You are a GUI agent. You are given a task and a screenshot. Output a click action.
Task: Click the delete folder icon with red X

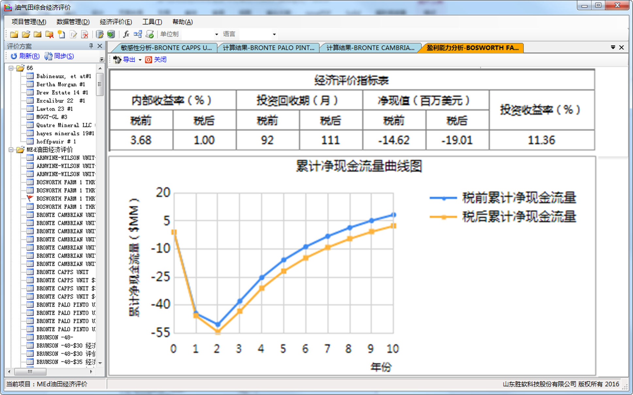coord(49,34)
